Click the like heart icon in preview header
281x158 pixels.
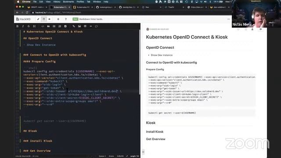point(238,29)
